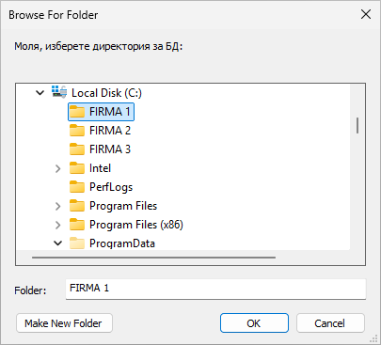
Task: Click the FIRMA 3 folder icon
Action: 77,149
